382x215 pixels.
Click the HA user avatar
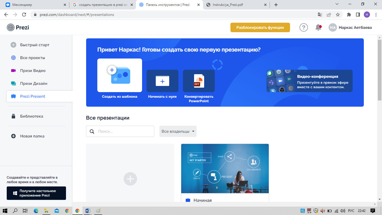[333, 27]
